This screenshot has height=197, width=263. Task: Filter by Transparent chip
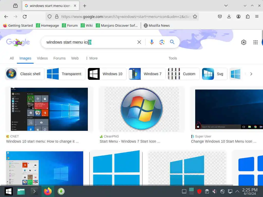click(x=66, y=74)
